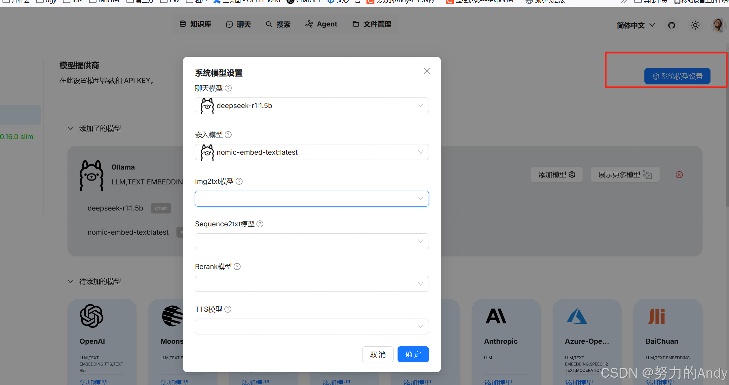Click the Moonshot logo icon
The image size is (729, 385).
172,316
